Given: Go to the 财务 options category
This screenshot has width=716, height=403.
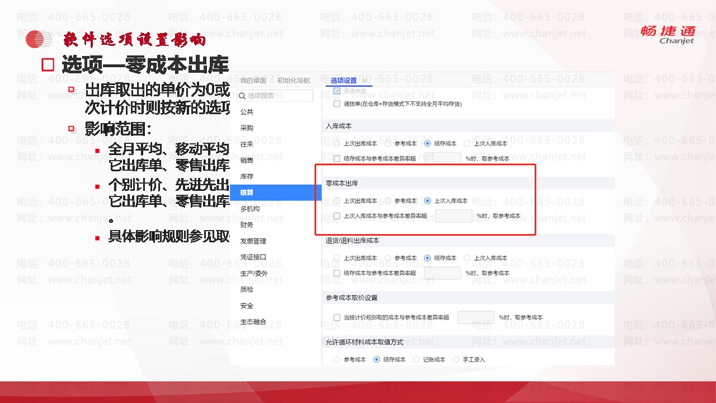Looking at the screenshot, I should click(247, 225).
